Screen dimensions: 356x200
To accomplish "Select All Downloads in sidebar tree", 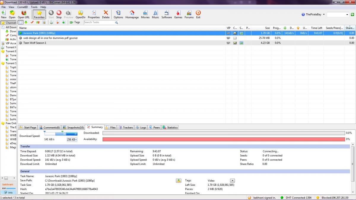I will pyautogui.click(x=9, y=27).
